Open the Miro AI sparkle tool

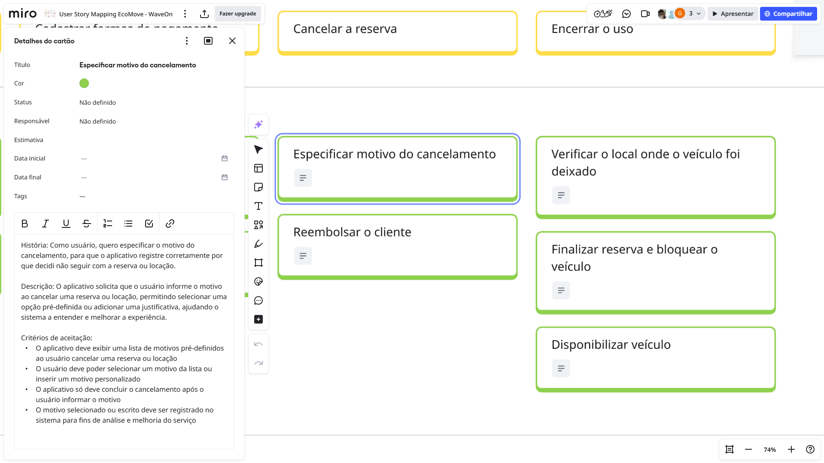(x=258, y=124)
